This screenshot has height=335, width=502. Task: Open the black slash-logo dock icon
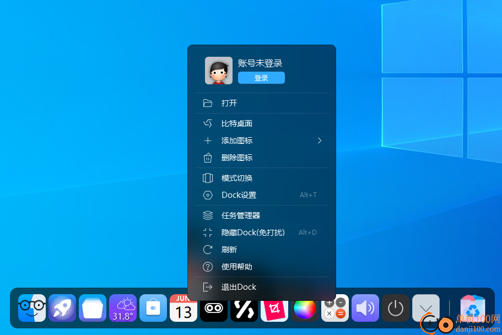coord(244,310)
